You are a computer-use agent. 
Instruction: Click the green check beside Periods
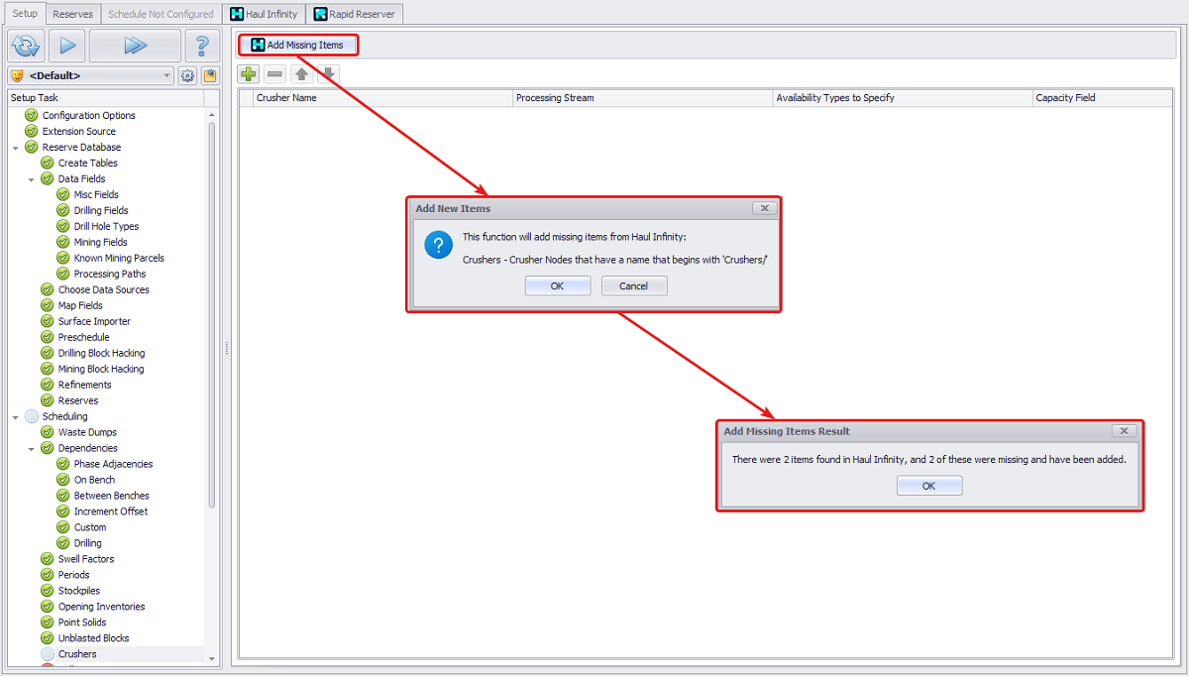pyautogui.click(x=48, y=575)
